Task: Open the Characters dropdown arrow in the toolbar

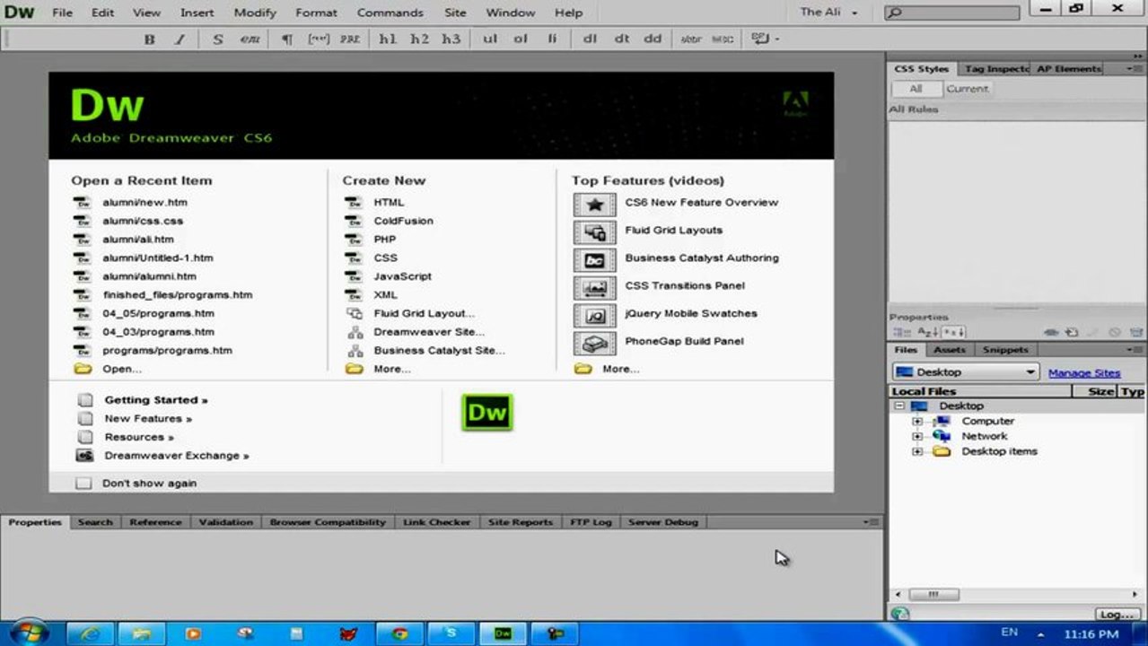Action: [776, 39]
